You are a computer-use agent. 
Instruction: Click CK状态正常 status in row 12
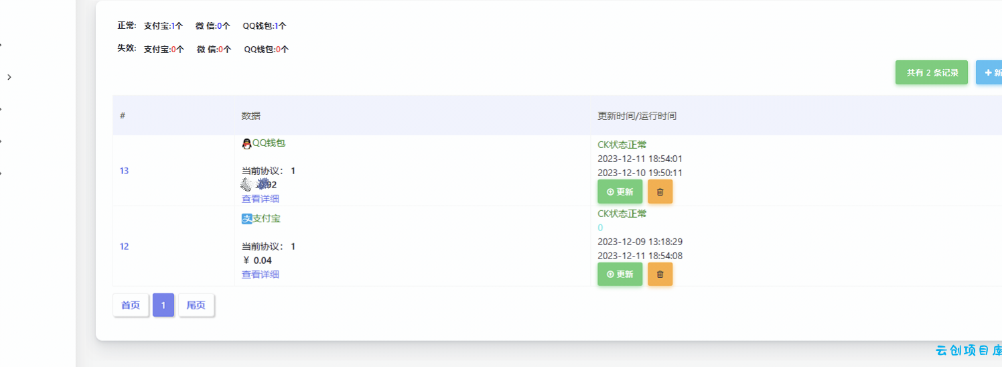click(622, 214)
